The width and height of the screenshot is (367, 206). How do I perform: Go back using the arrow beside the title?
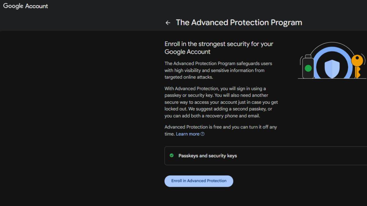pos(168,23)
